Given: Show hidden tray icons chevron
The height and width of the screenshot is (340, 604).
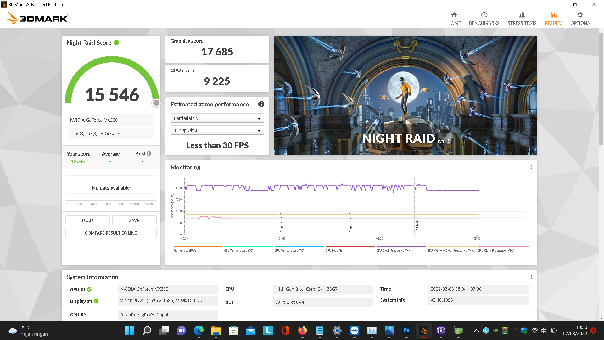Looking at the screenshot, I should tap(476, 331).
